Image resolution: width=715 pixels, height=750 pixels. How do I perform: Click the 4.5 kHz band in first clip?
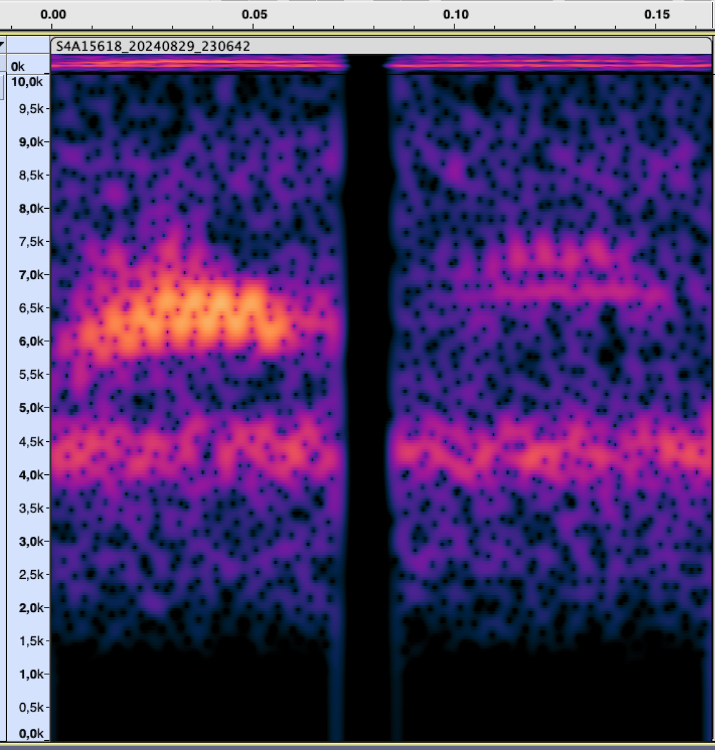click(187, 449)
